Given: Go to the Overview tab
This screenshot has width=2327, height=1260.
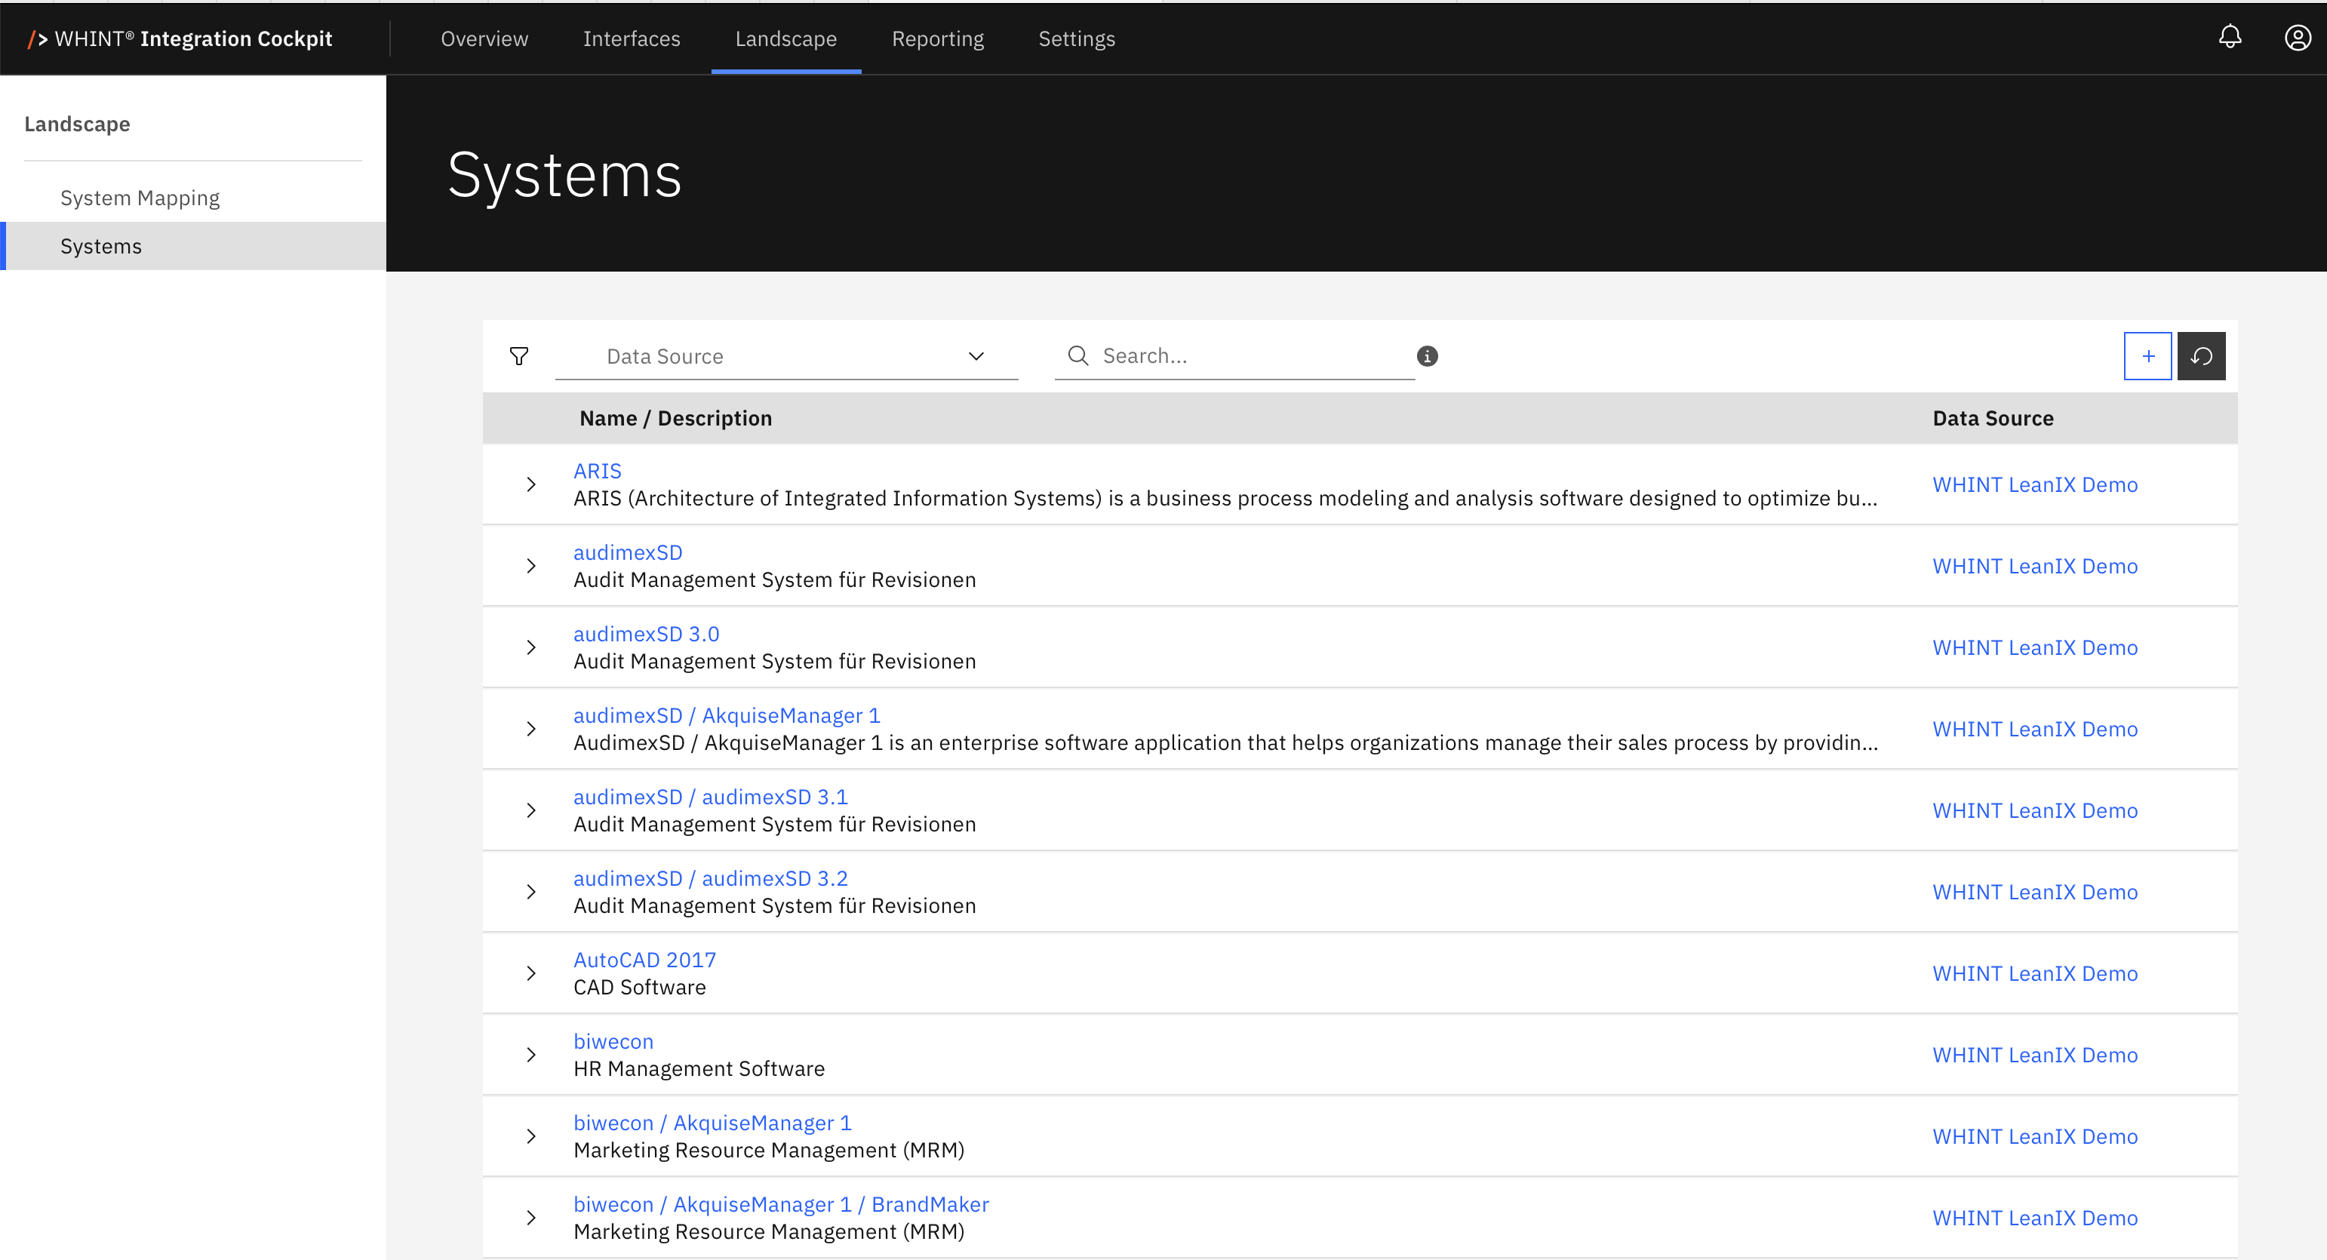Looking at the screenshot, I should pos(484,38).
